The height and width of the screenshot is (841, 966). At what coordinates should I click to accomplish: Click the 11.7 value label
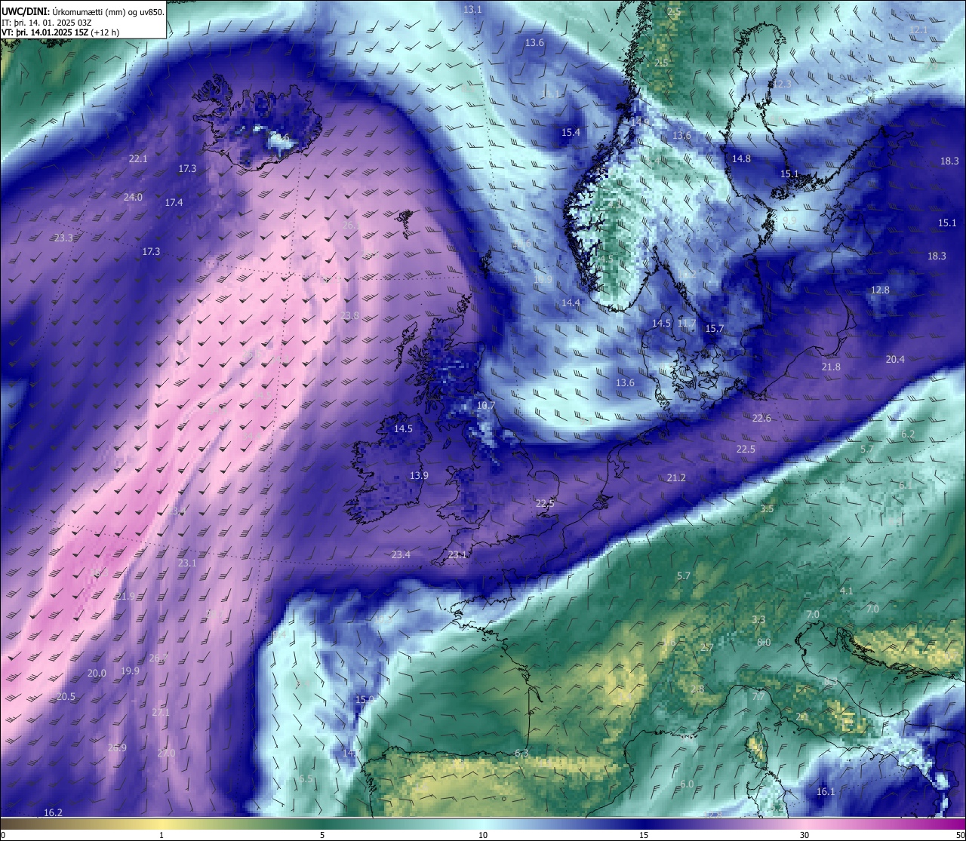pyautogui.click(x=687, y=323)
